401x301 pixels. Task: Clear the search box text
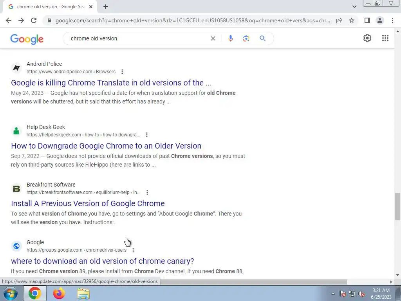pyautogui.click(x=213, y=38)
